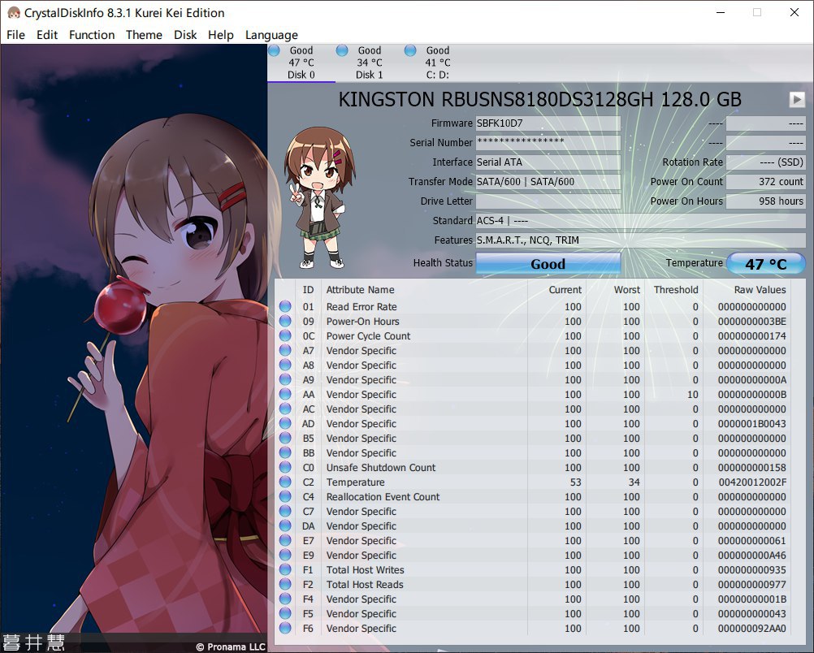Select the C: D: disk status orb

point(410,50)
